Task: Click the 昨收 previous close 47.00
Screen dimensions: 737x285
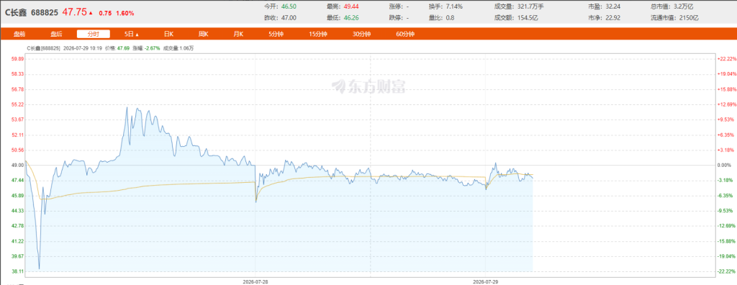Action: 289,17
